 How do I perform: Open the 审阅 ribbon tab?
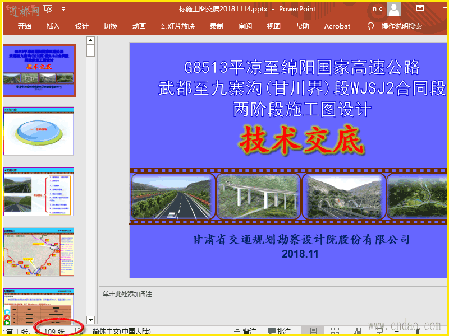(245, 26)
